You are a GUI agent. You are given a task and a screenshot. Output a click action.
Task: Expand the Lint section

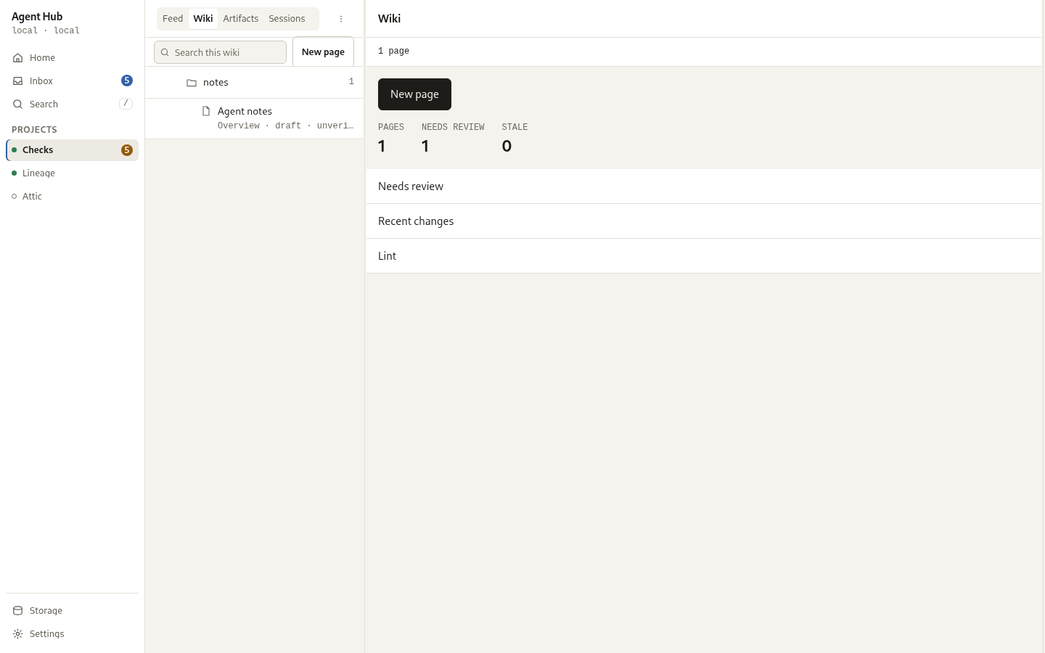704,256
